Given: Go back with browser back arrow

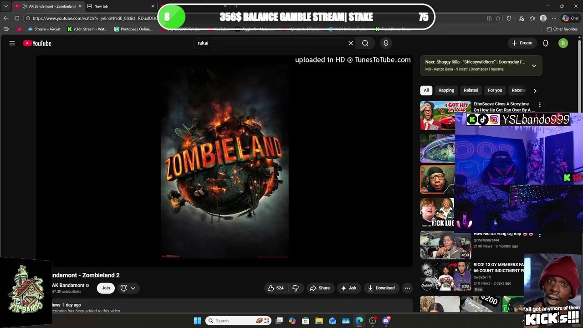Looking at the screenshot, I should point(6,18).
